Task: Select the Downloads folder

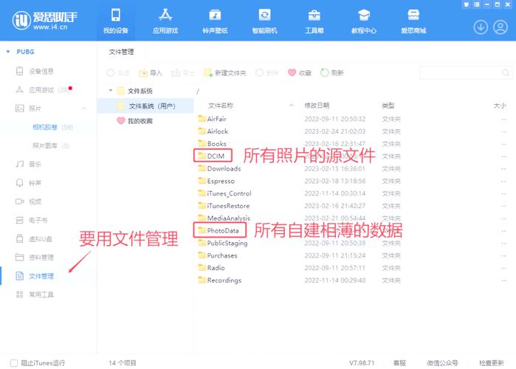Action: pyautogui.click(x=219, y=169)
